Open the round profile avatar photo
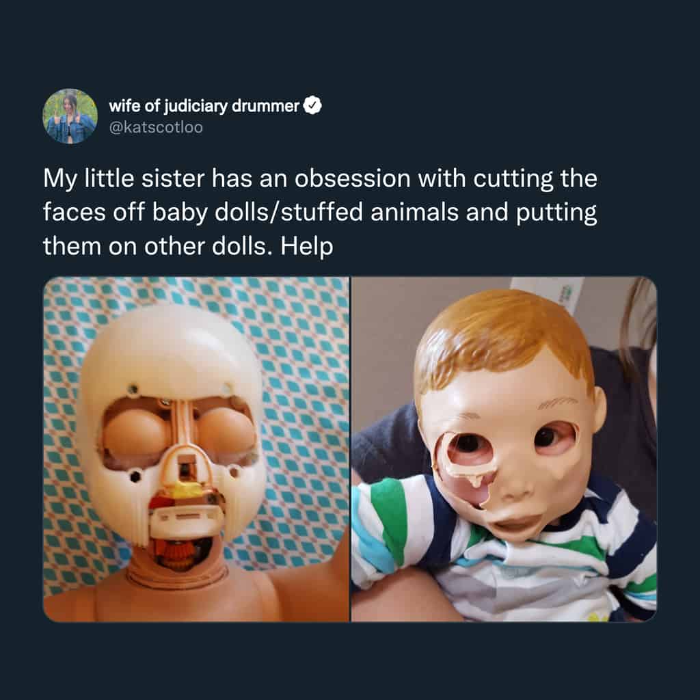 [70, 116]
